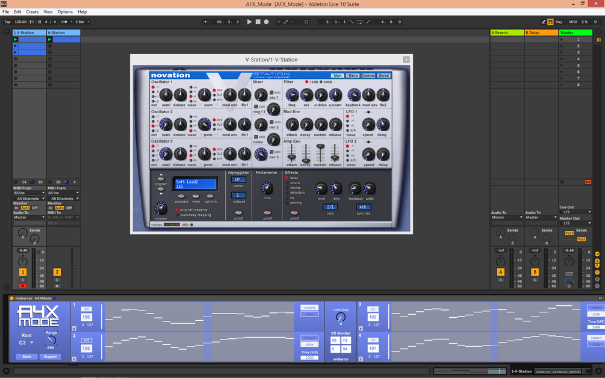
Task: Open Master track Cue Out 1/2 dropdown
Action: pyautogui.click(x=576, y=212)
